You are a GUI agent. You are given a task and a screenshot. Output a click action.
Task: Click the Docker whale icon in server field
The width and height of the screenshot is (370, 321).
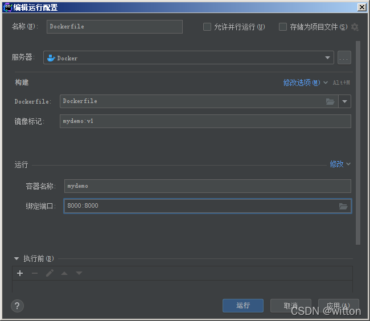(x=51, y=58)
